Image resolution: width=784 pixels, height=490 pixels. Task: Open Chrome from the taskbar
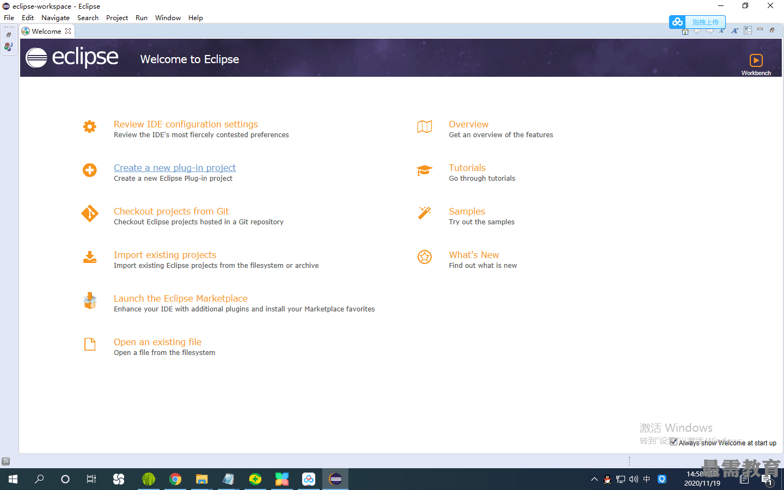pyautogui.click(x=175, y=479)
